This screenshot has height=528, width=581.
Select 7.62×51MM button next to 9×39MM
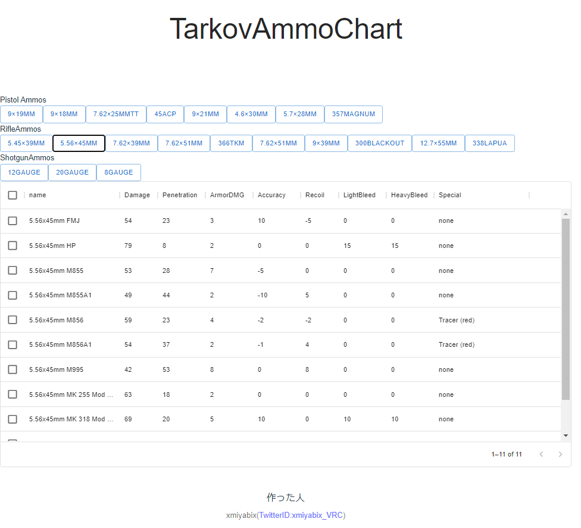point(279,143)
